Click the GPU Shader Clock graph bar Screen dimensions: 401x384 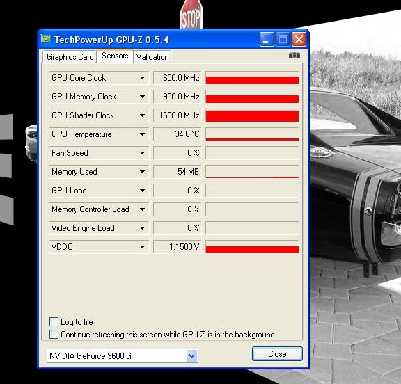(x=252, y=115)
